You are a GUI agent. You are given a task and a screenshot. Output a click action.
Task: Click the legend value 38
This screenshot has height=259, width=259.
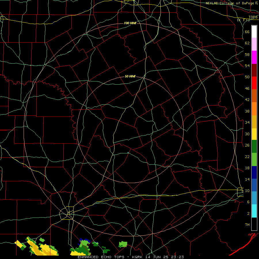pos(247,111)
